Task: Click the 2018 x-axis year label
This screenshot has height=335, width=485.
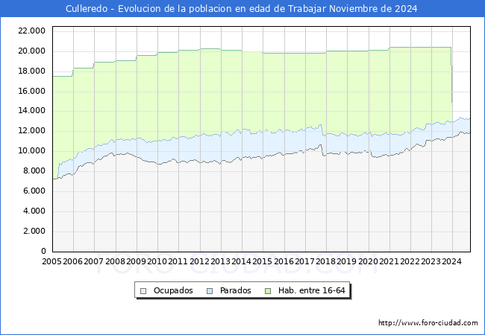Action: coord(326,261)
